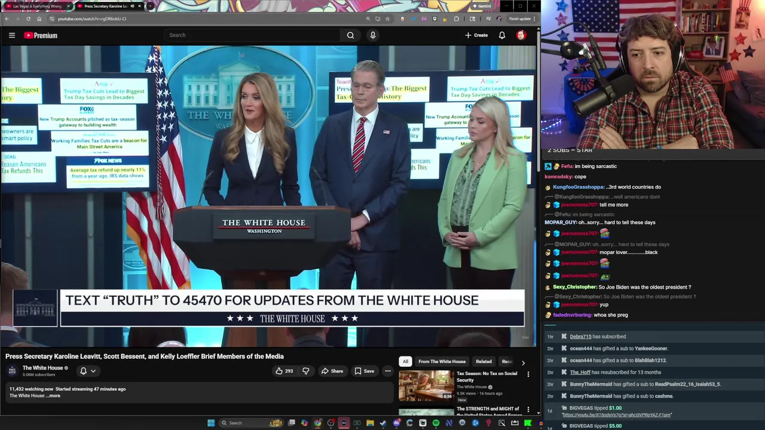The image size is (765, 430).
Task: Open BIGVEGAS tipped youtu.be link
Action: pos(616,415)
